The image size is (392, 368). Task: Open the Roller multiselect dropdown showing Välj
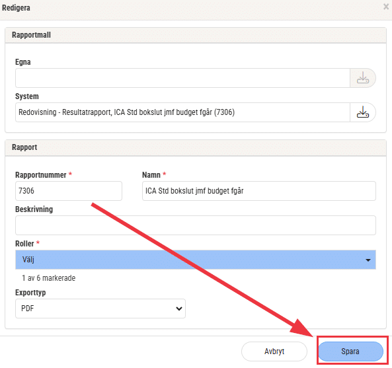196,260
